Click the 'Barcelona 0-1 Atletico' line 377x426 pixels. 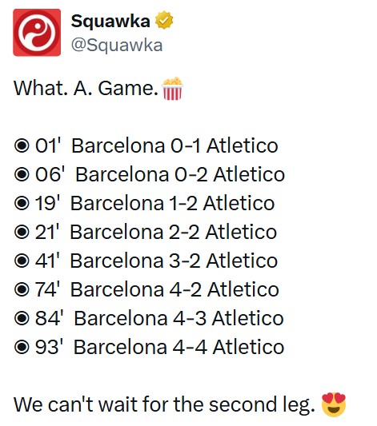click(174, 145)
